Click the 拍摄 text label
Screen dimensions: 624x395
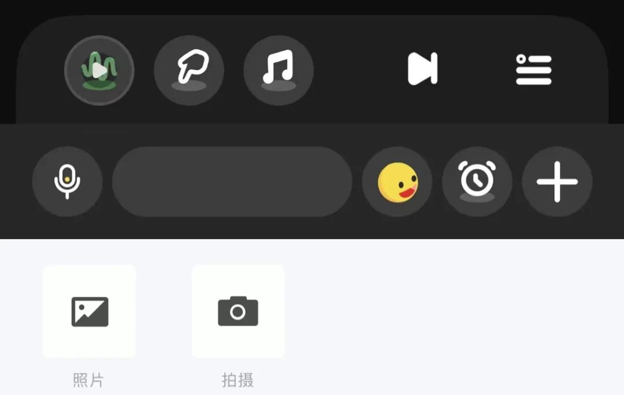[x=237, y=381]
